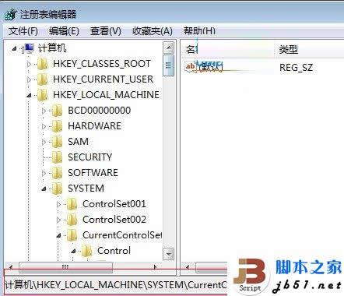Select the 计算机 tree label
The height and width of the screenshot is (296, 344).
tap(52, 48)
